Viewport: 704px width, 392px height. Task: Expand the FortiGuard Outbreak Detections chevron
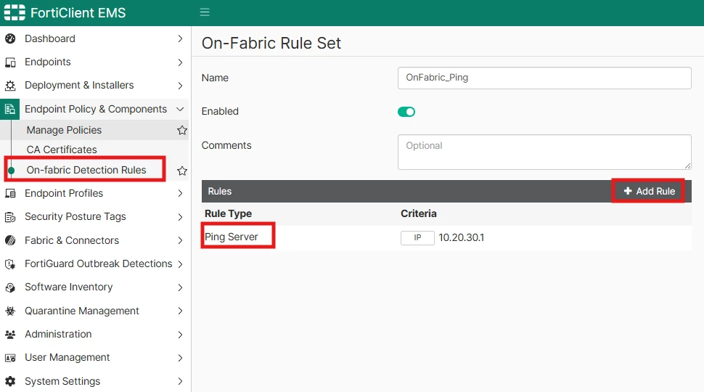(180, 264)
